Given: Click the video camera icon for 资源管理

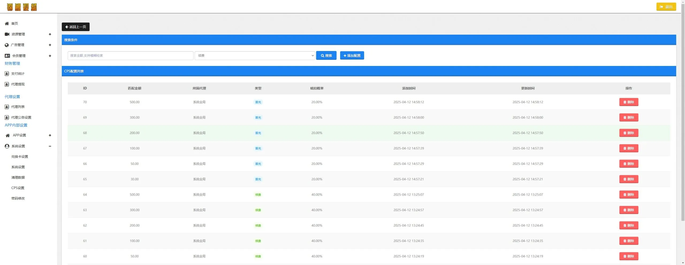Looking at the screenshot, I should pyautogui.click(x=7, y=34).
